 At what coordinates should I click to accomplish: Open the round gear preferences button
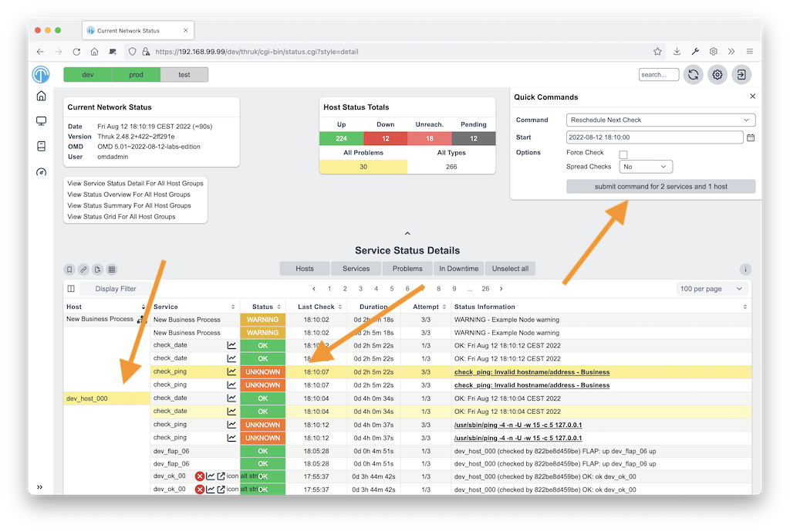[x=717, y=75]
